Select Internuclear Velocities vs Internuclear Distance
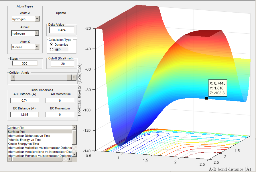 40,148
